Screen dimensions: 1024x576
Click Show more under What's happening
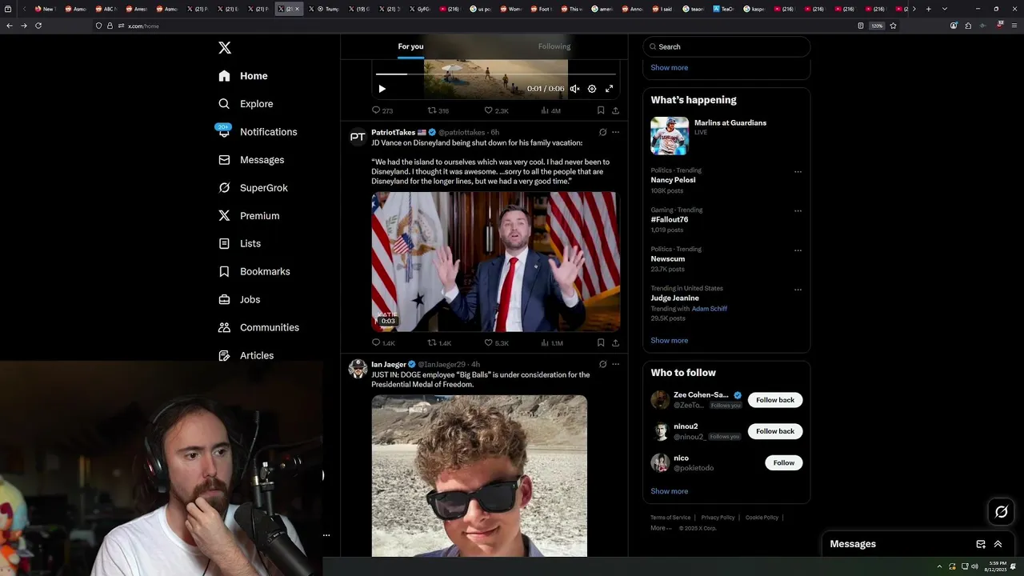coord(670,341)
